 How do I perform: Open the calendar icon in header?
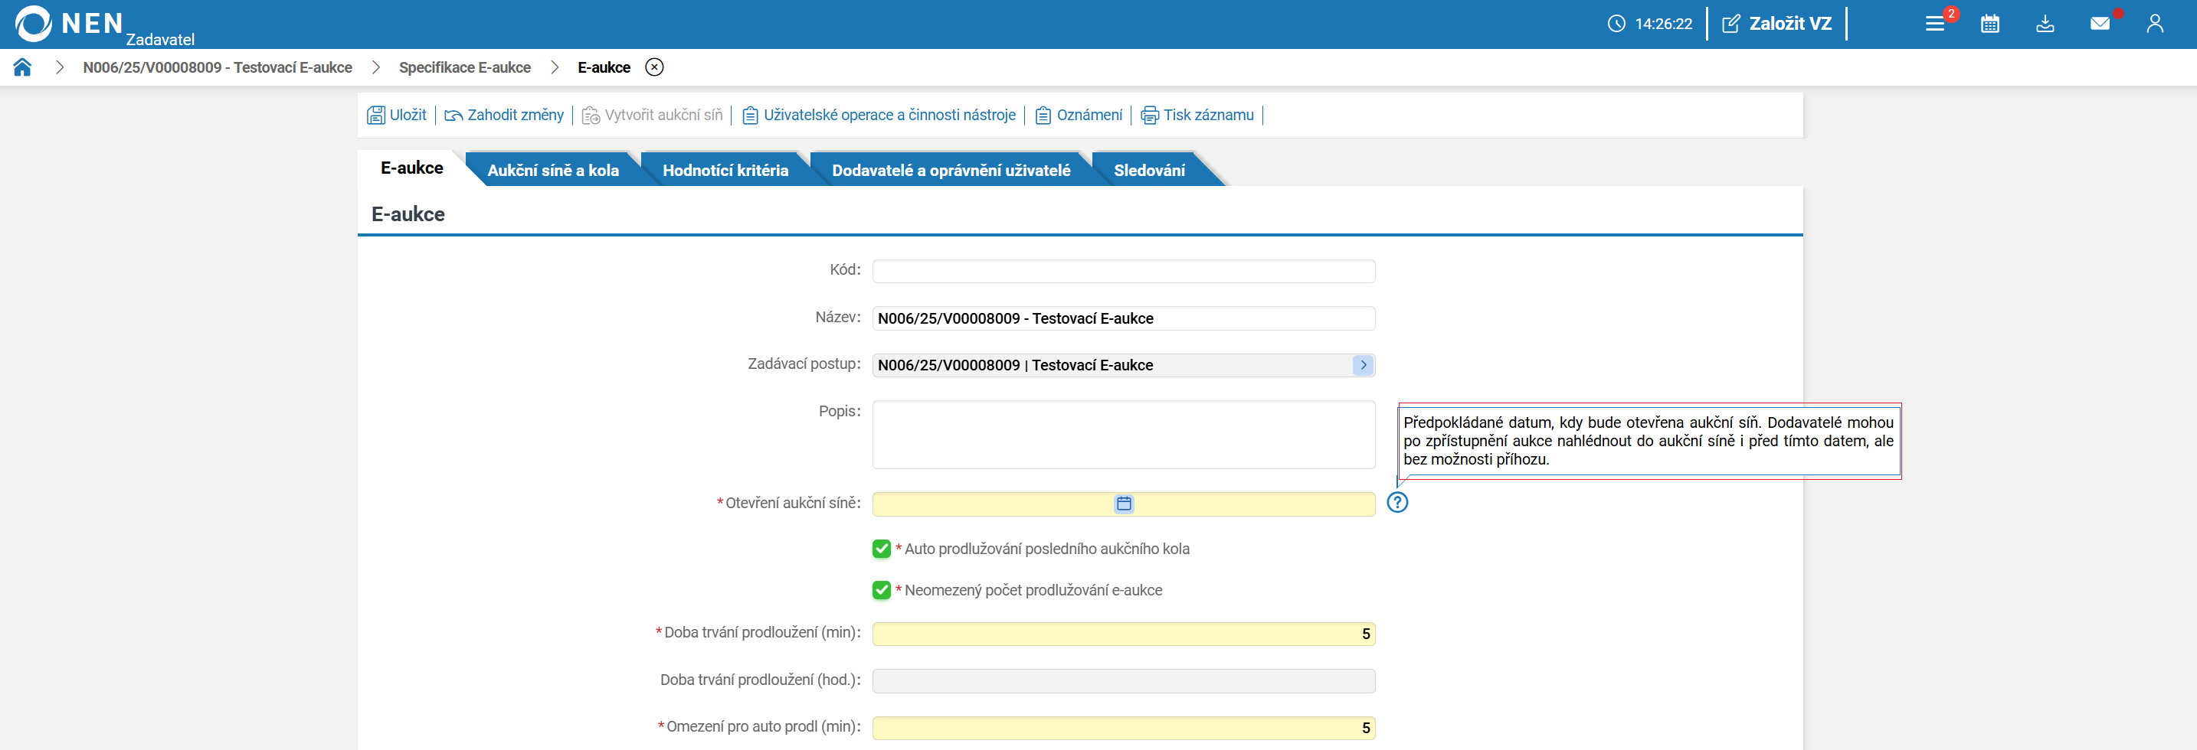tap(1989, 24)
